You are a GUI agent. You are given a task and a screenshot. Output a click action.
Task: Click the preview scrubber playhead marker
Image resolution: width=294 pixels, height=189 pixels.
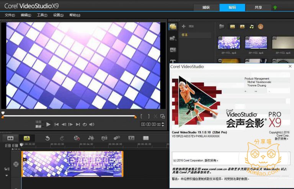(3, 113)
